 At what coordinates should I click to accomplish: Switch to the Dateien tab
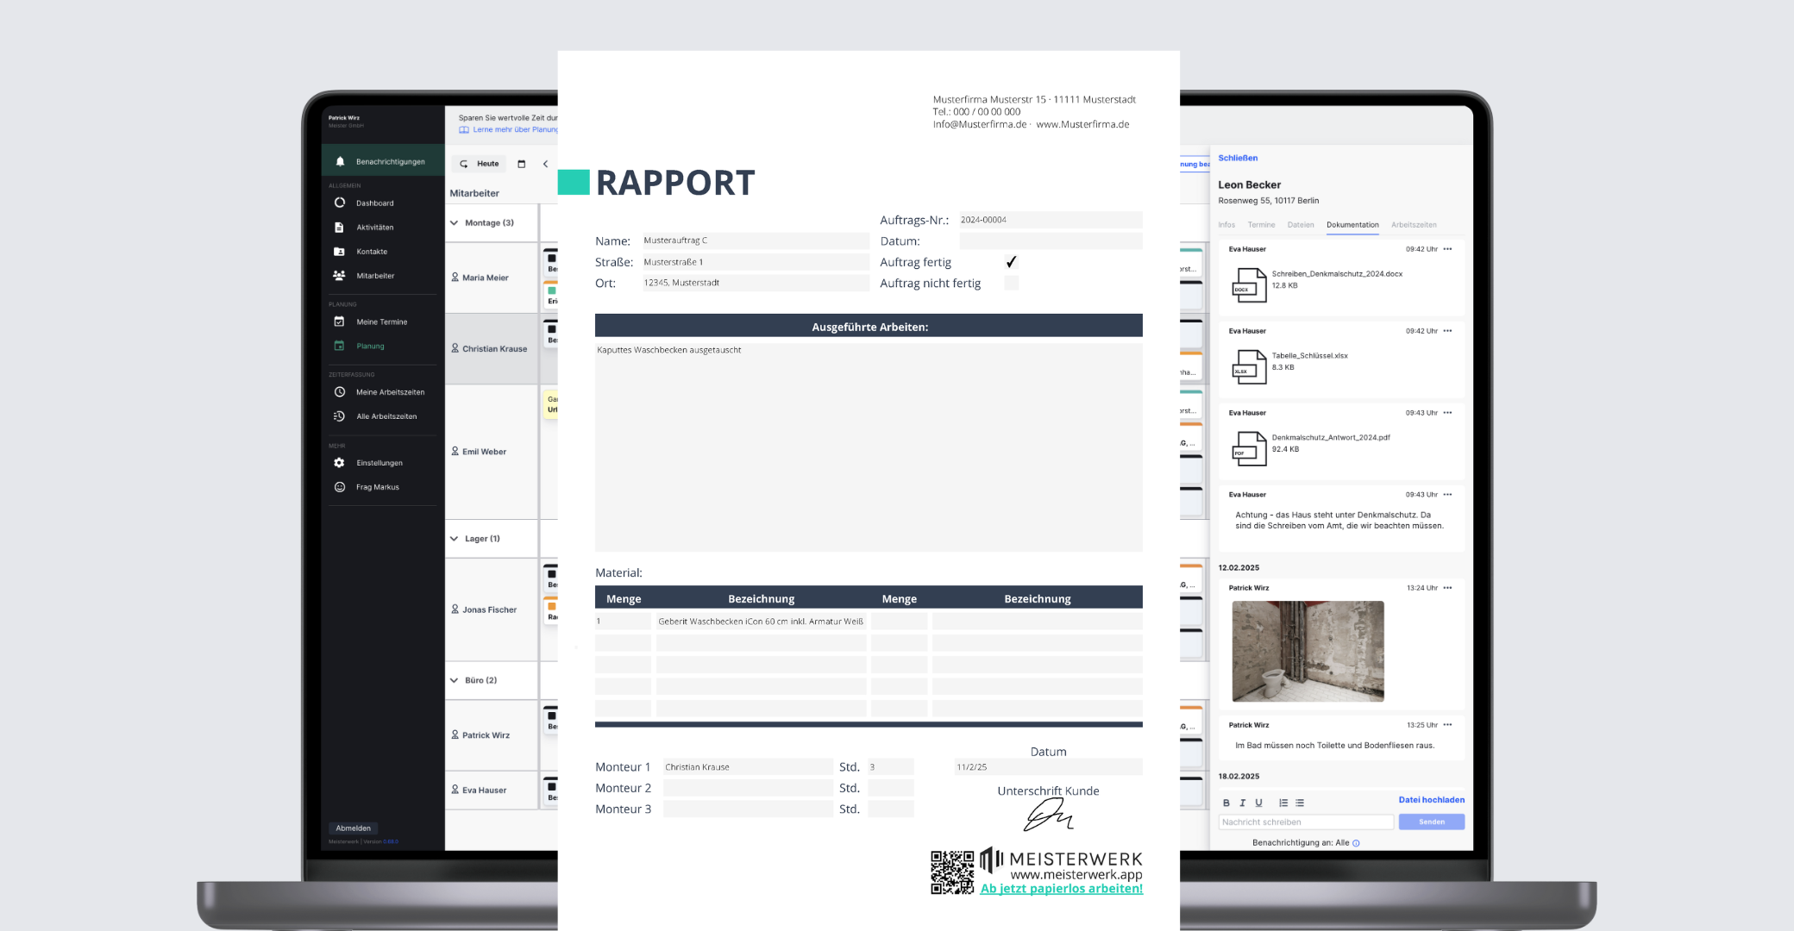pyautogui.click(x=1301, y=225)
